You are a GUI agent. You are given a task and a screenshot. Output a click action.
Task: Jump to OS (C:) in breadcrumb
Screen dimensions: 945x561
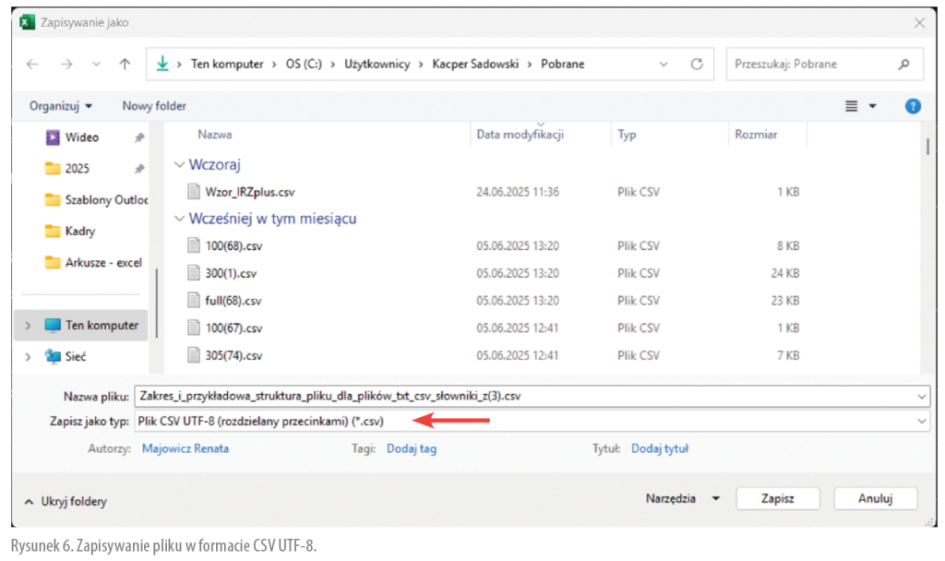coord(304,64)
